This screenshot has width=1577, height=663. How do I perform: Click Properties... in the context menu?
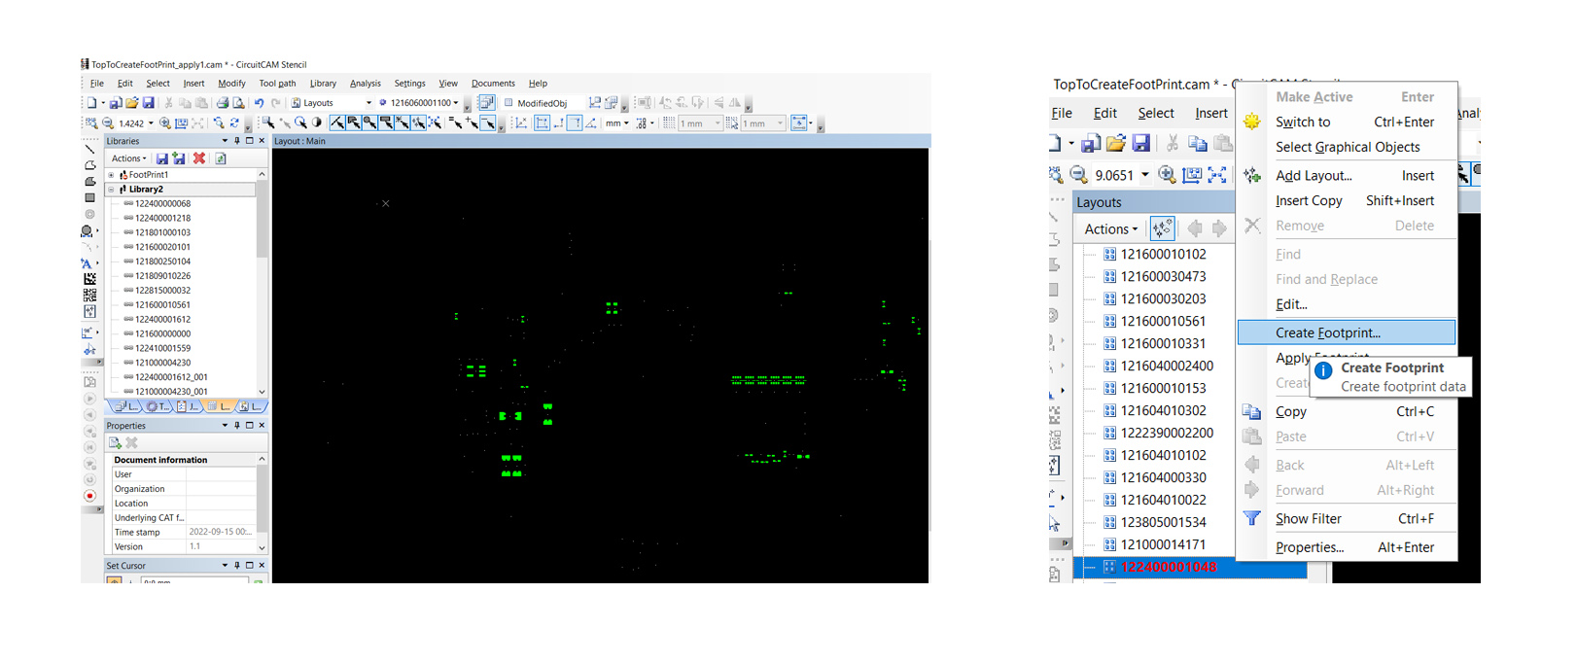pyautogui.click(x=1309, y=547)
